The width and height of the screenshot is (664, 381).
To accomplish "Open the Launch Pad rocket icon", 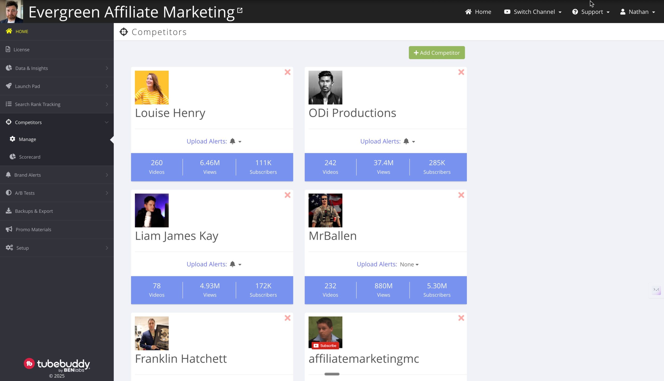I will tap(9, 86).
